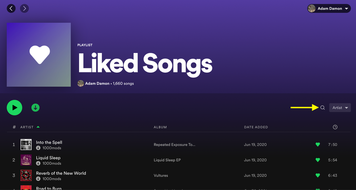Image resolution: width=356 pixels, height=190 pixels.
Task: Click the forward navigation arrow
Action: point(24,8)
